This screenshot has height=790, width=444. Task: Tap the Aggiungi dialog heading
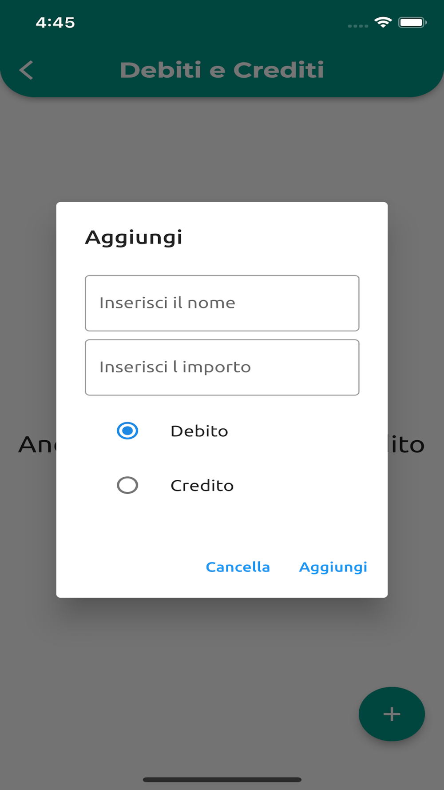pos(134,238)
